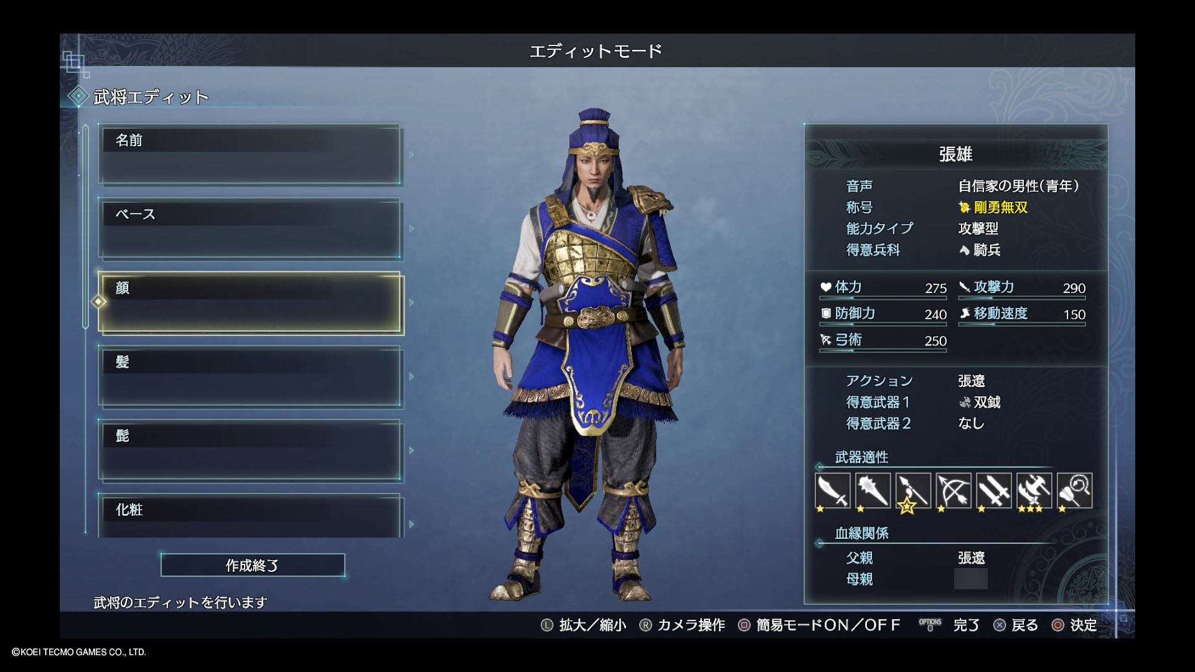This screenshot has width=1195, height=672.
Task: Click the 決定 confirm circle button
Action: (x=1057, y=625)
